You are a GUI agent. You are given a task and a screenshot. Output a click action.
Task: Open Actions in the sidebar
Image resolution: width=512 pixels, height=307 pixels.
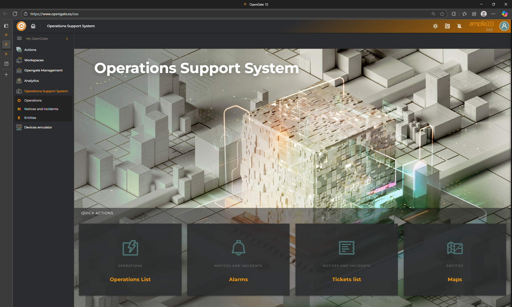tap(30, 50)
